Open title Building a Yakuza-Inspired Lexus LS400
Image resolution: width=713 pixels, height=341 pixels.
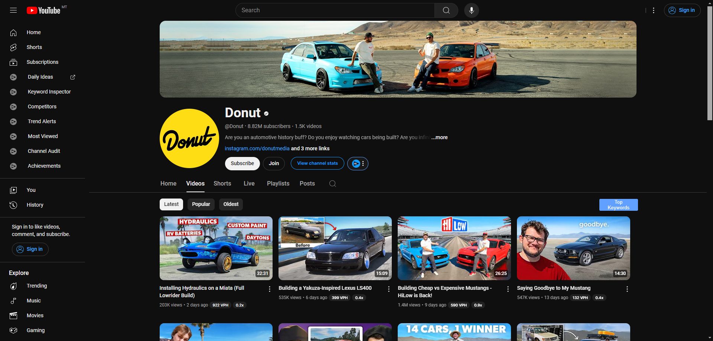pyautogui.click(x=325, y=288)
